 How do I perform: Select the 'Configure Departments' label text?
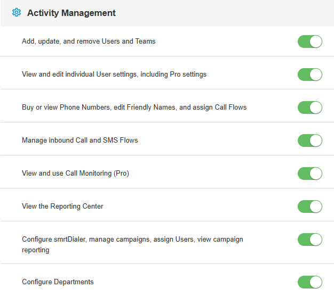point(58,282)
